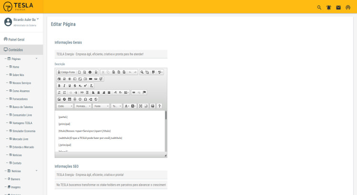Click the Remove Format icon
The image size is (357, 195).
pyautogui.click(x=91, y=86)
